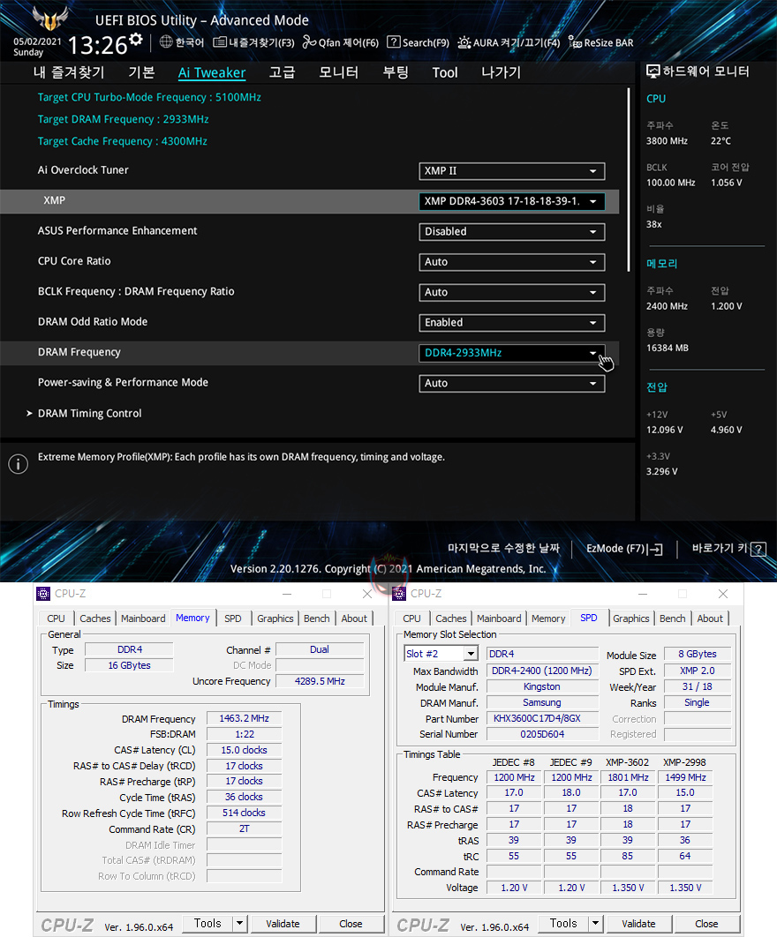Click the CPU-Z app icon in SPD window title

point(399,594)
